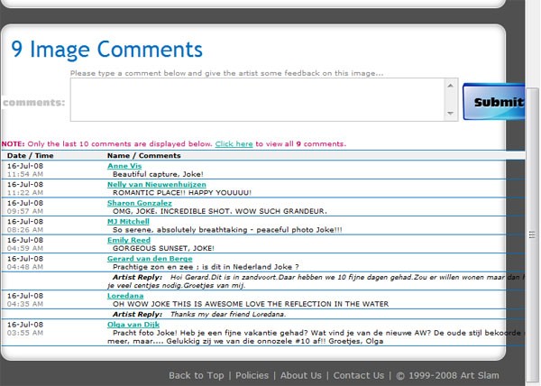The image size is (541, 386).
Task: Select comment starting 'Prachtige zon en zee'
Action: pos(206,267)
